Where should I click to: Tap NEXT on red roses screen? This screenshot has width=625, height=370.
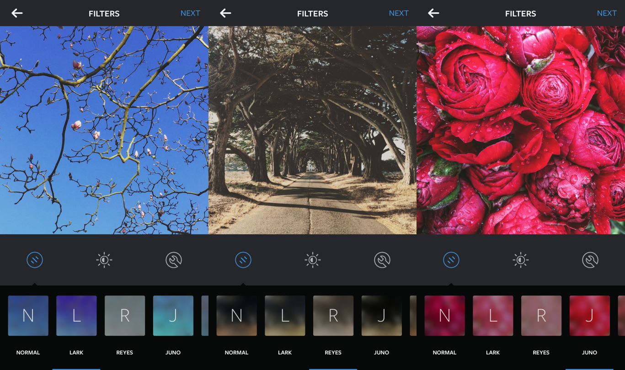coord(607,13)
